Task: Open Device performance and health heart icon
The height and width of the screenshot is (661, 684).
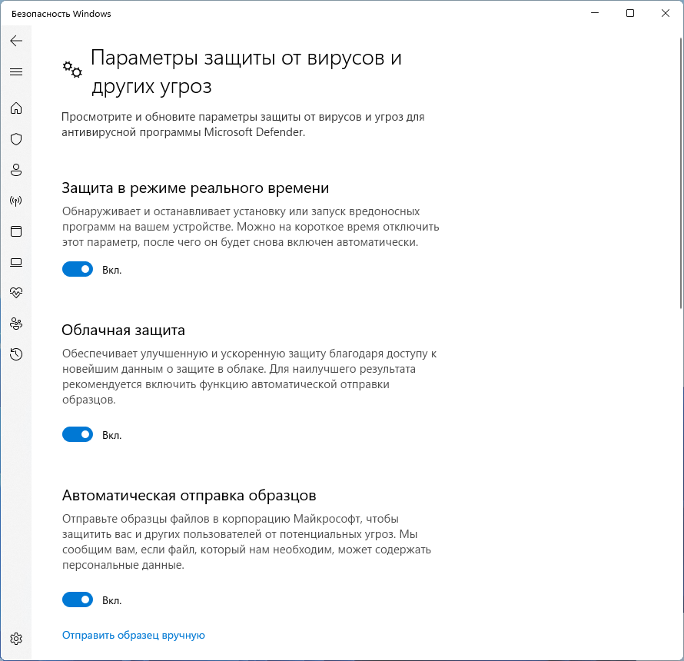Action: pyautogui.click(x=16, y=293)
